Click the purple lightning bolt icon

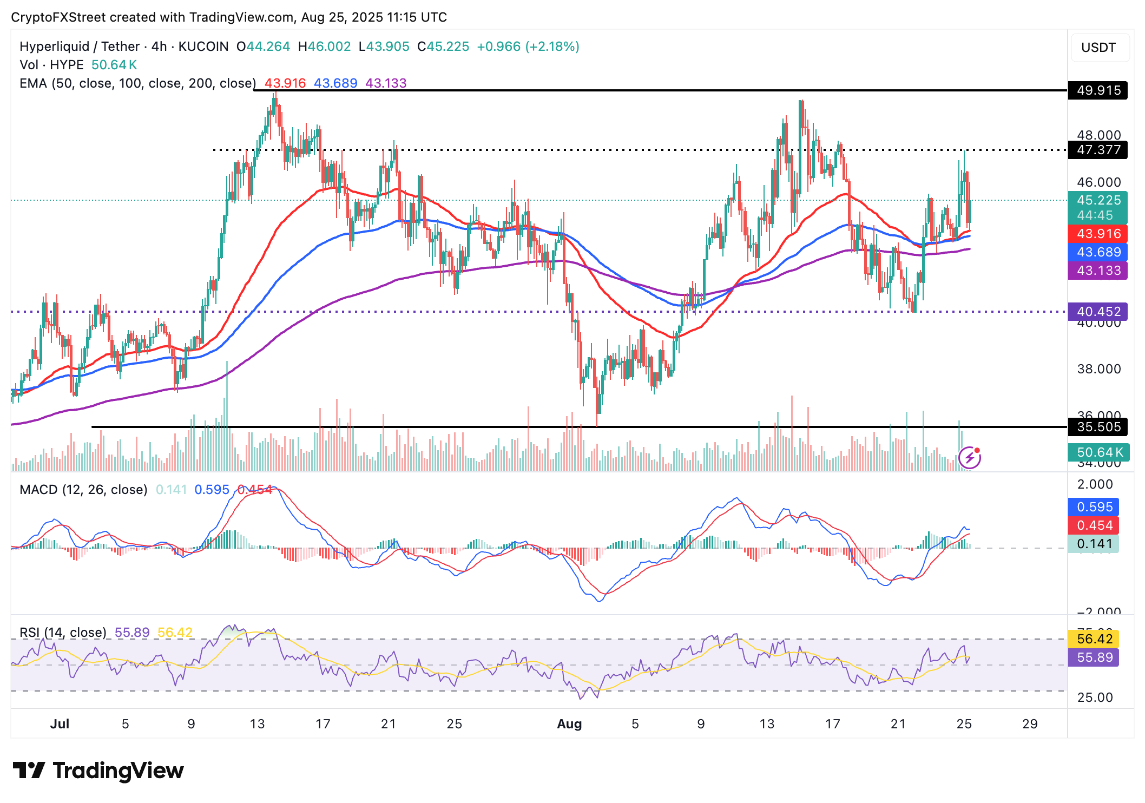coord(969,458)
